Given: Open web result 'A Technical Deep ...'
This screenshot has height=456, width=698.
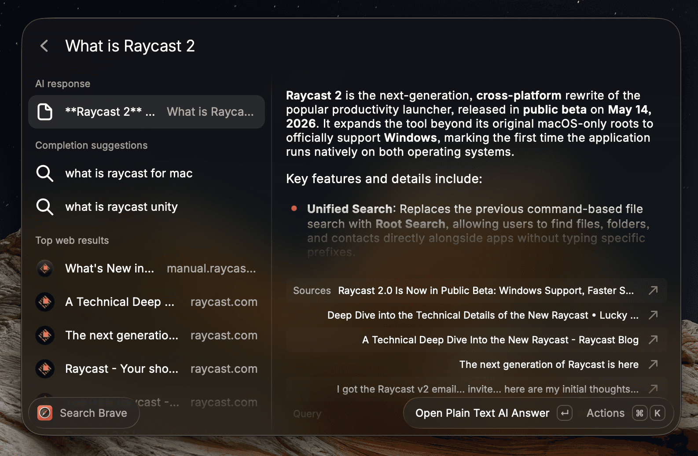Looking at the screenshot, I should coord(147,302).
